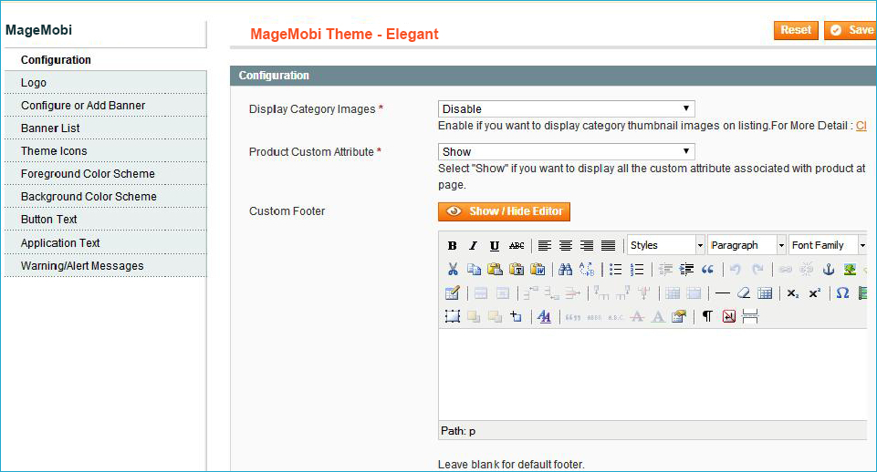This screenshot has width=877, height=472.
Task: Open Foreground Color Scheme tab
Action: click(x=106, y=174)
